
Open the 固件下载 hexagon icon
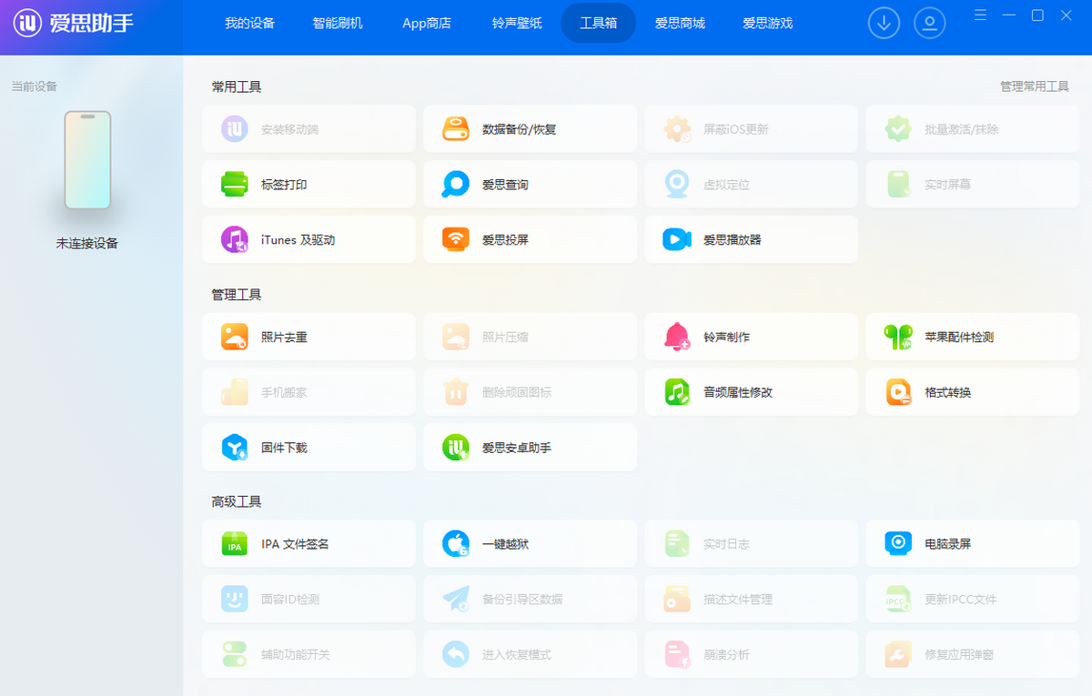click(235, 448)
